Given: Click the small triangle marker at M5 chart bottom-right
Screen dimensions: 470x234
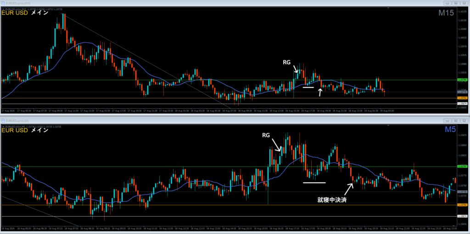Looking at the screenshot, I should click(x=454, y=225).
